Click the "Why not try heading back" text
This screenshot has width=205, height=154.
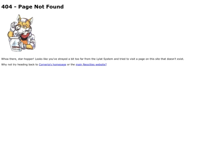pos(18,65)
